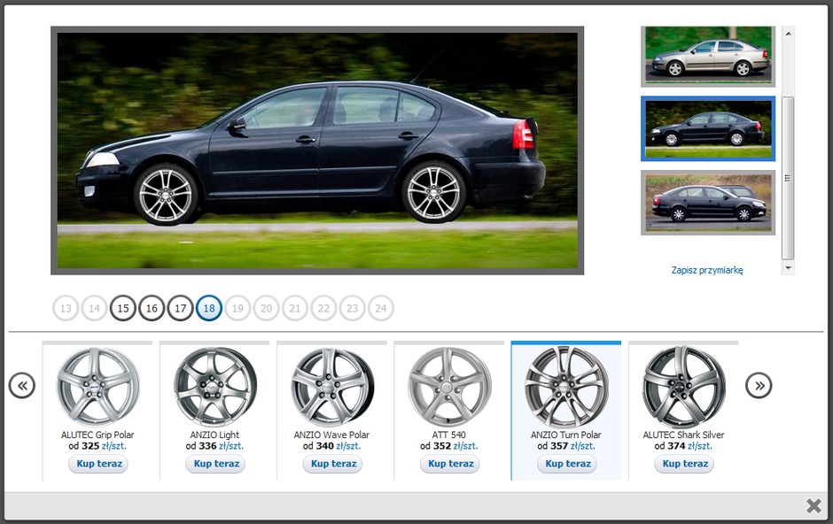833x524 pixels.
Task: Click Kup teraz under ANZIO Wave Polar
Action: (333, 464)
